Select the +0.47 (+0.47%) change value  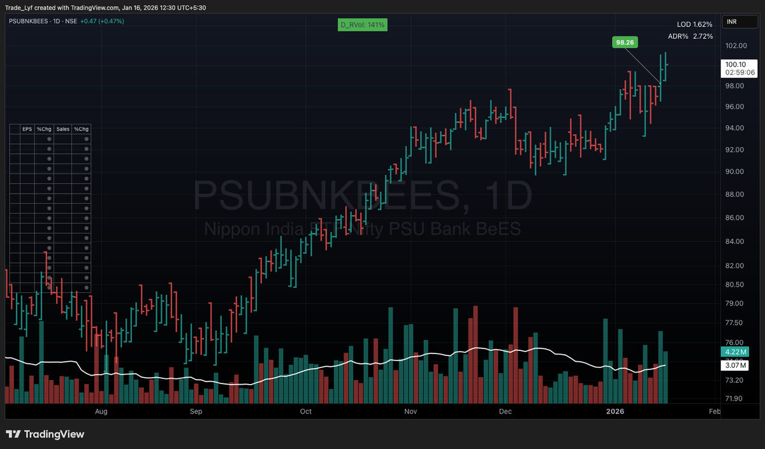[102, 21]
